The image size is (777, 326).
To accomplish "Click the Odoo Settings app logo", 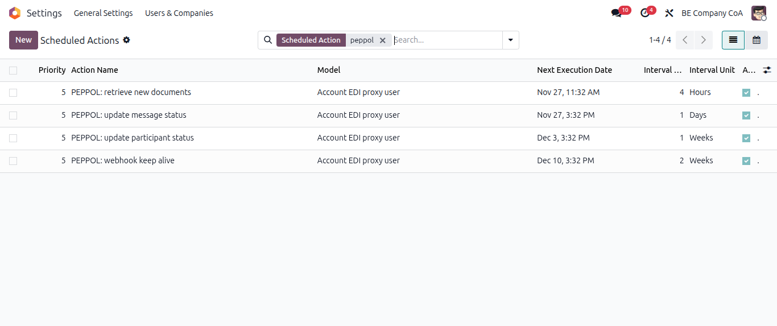I will pos(15,13).
